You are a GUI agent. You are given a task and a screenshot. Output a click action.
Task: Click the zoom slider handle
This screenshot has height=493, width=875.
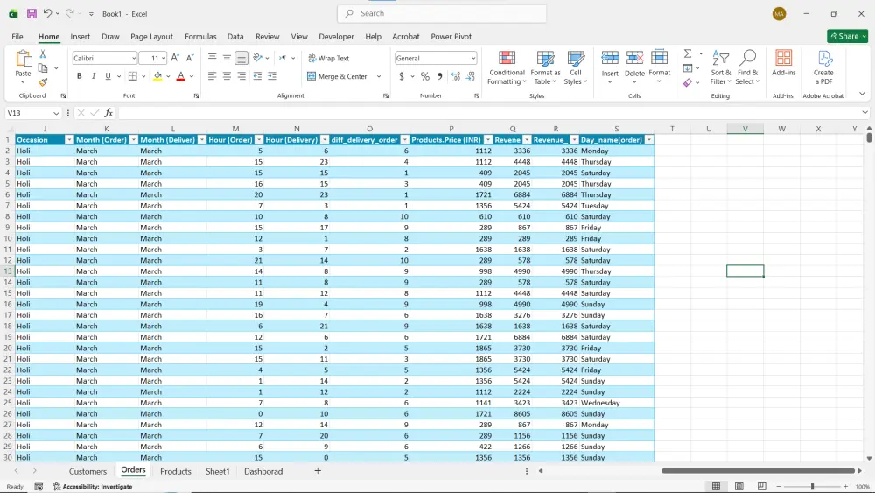[x=813, y=487]
